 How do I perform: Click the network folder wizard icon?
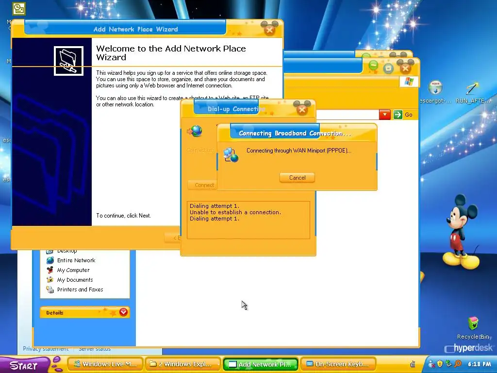pyautogui.click(x=68, y=61)
